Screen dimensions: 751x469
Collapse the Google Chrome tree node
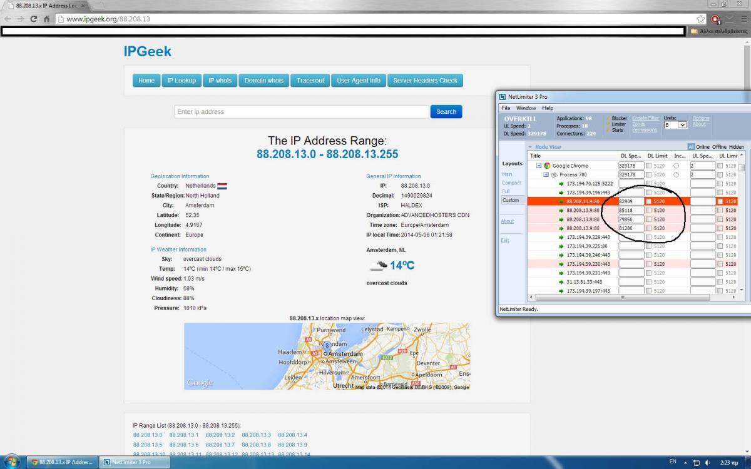(538, 166)
